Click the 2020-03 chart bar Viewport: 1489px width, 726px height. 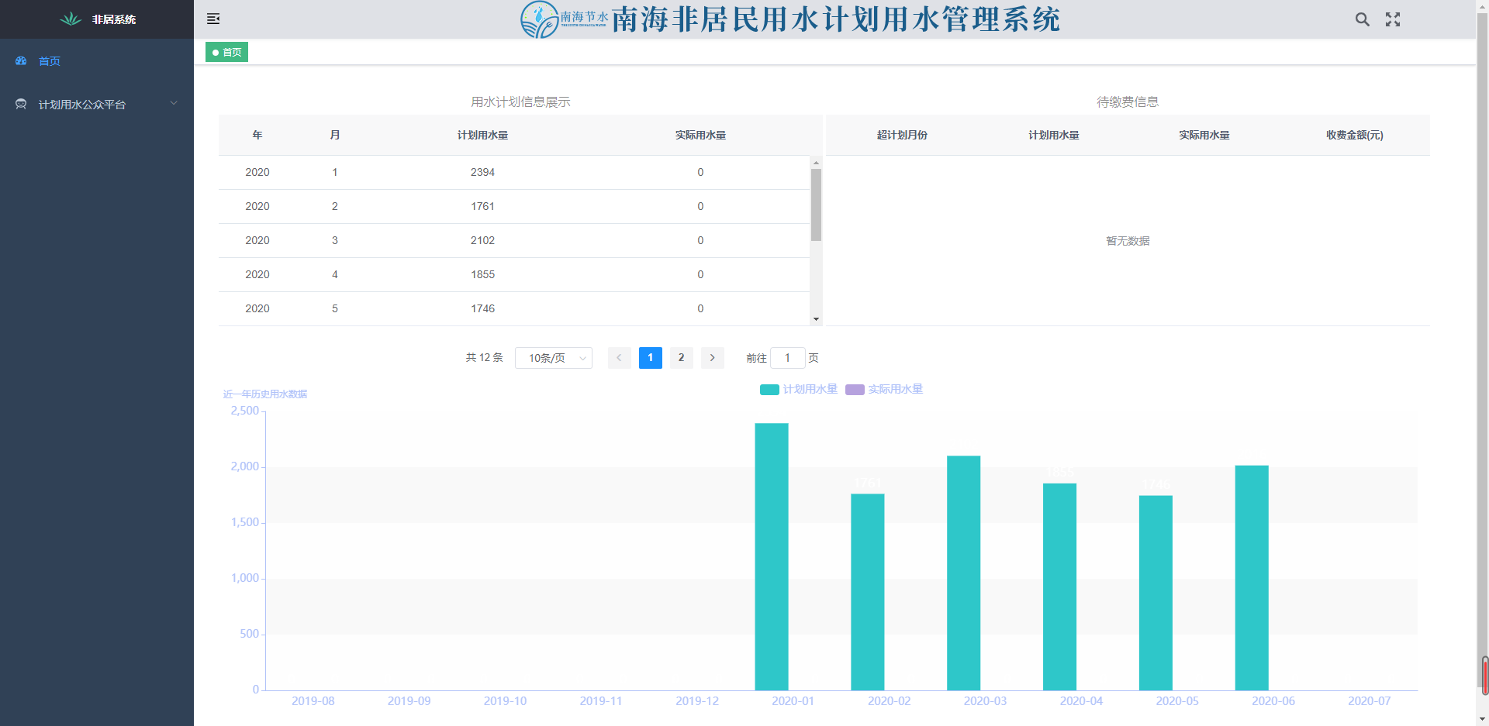tap(964, 573)
